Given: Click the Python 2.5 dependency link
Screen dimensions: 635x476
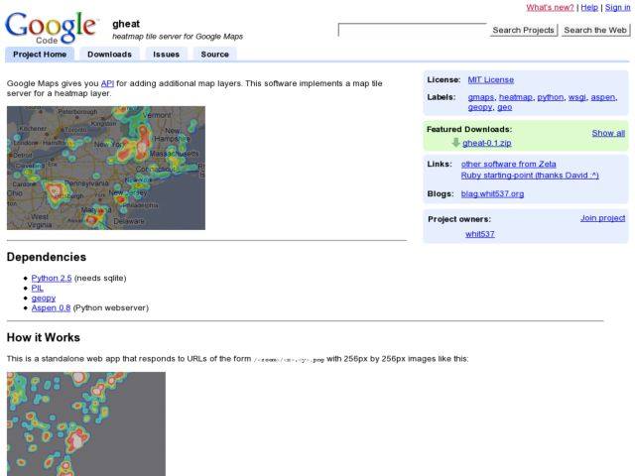Looking at the screenshot, I should coord(52,278).
